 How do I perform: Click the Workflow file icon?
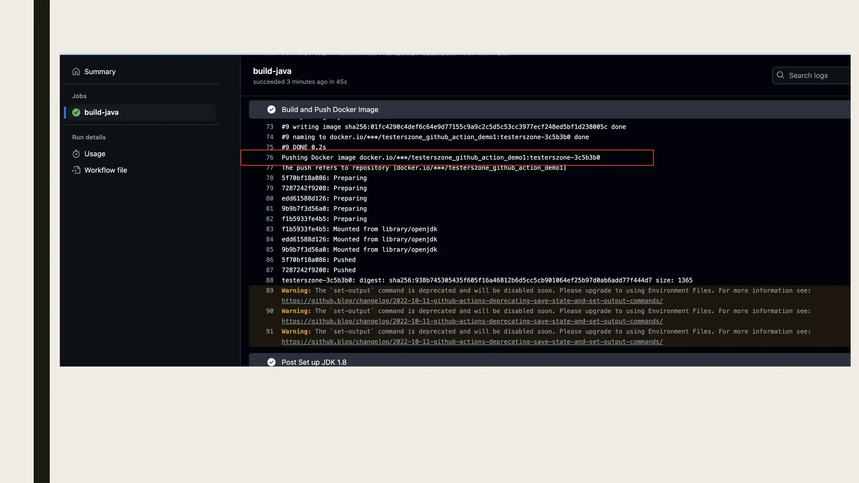point(76,170)
